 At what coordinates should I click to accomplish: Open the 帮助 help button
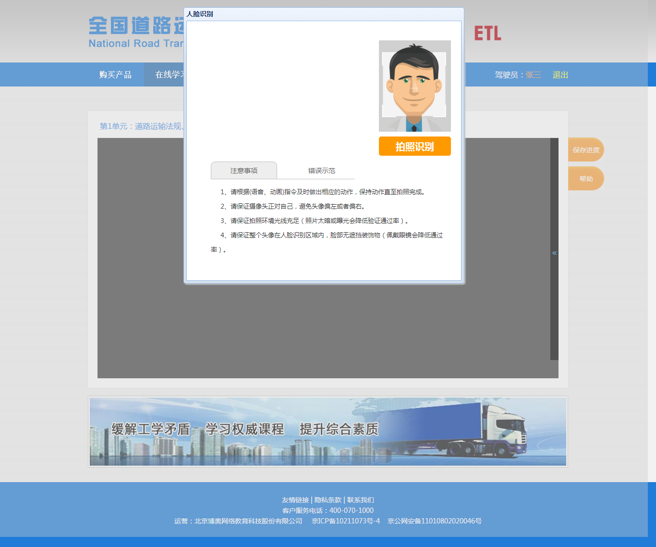point(586,179)
